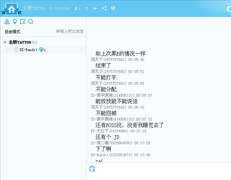Image resolution: width=231 pixels, height=180 pixels.
Task: Click the 北野TATTOO channel title in header
Action: (34, 8)
